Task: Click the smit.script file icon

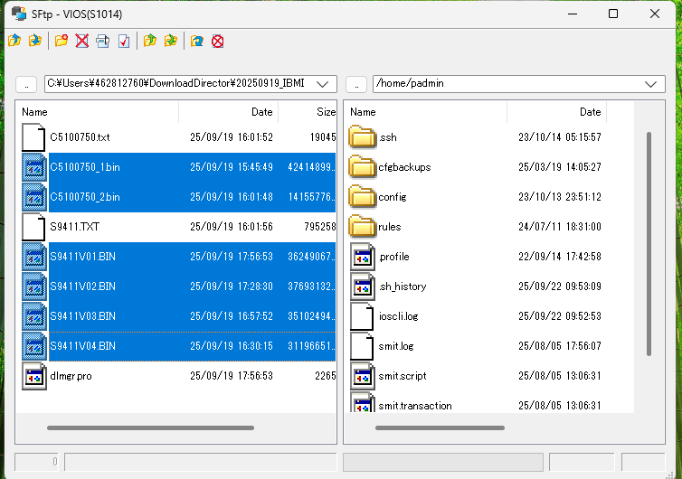Action: pyautogui.click(x=363, y=376)
